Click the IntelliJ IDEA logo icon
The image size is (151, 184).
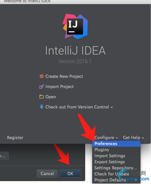point(75,26)
